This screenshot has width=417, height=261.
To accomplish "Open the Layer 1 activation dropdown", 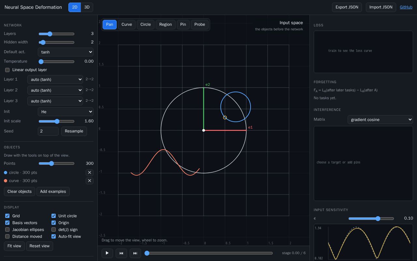I will 55,79.
